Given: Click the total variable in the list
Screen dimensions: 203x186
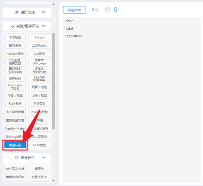Looking at the screenshot, I should [69, 29].
